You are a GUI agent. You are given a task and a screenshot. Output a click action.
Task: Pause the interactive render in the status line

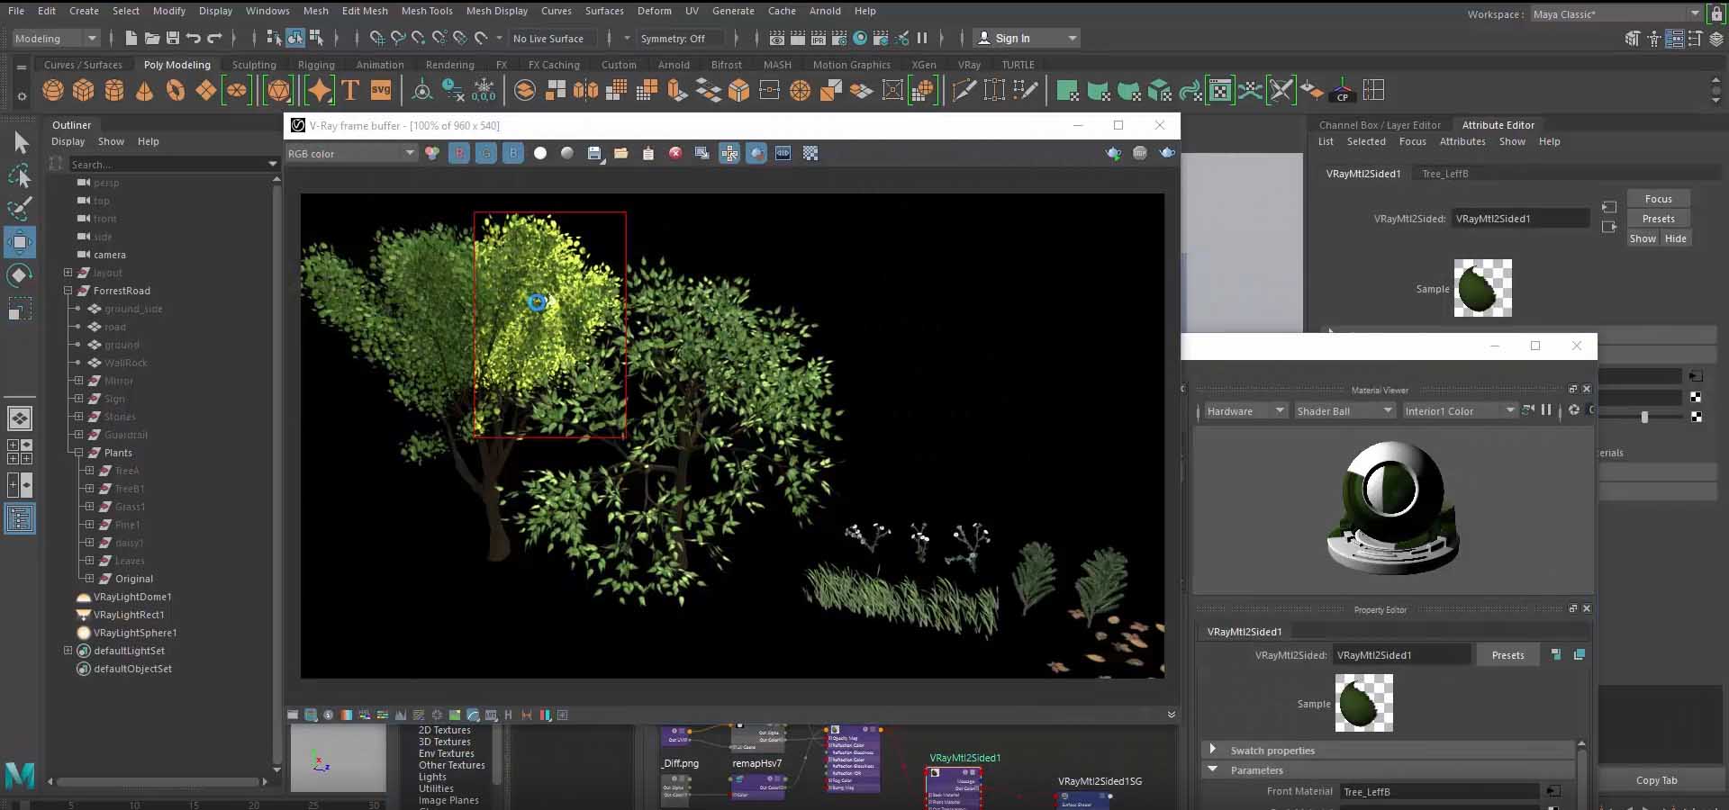coord(923,38)
